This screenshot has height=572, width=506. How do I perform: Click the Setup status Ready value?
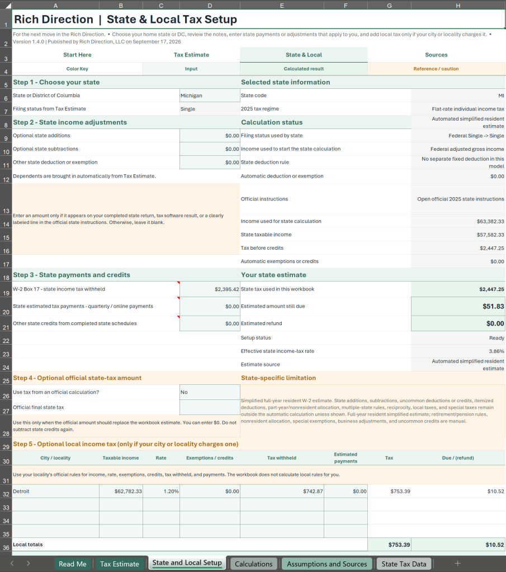pos(458,338)
